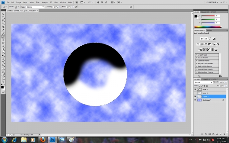Open the layer blend mode dropdown
Image resolution: width=229 pixels, height=143 pixels.
tap(203, 82)
